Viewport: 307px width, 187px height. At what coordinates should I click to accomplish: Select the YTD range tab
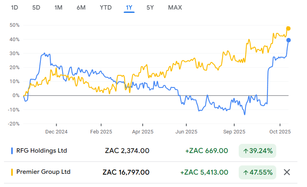pyautogui.click(x=106, y=8)
